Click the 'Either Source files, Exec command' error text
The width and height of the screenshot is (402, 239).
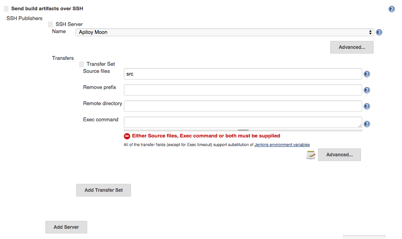[x=206, y=136]
